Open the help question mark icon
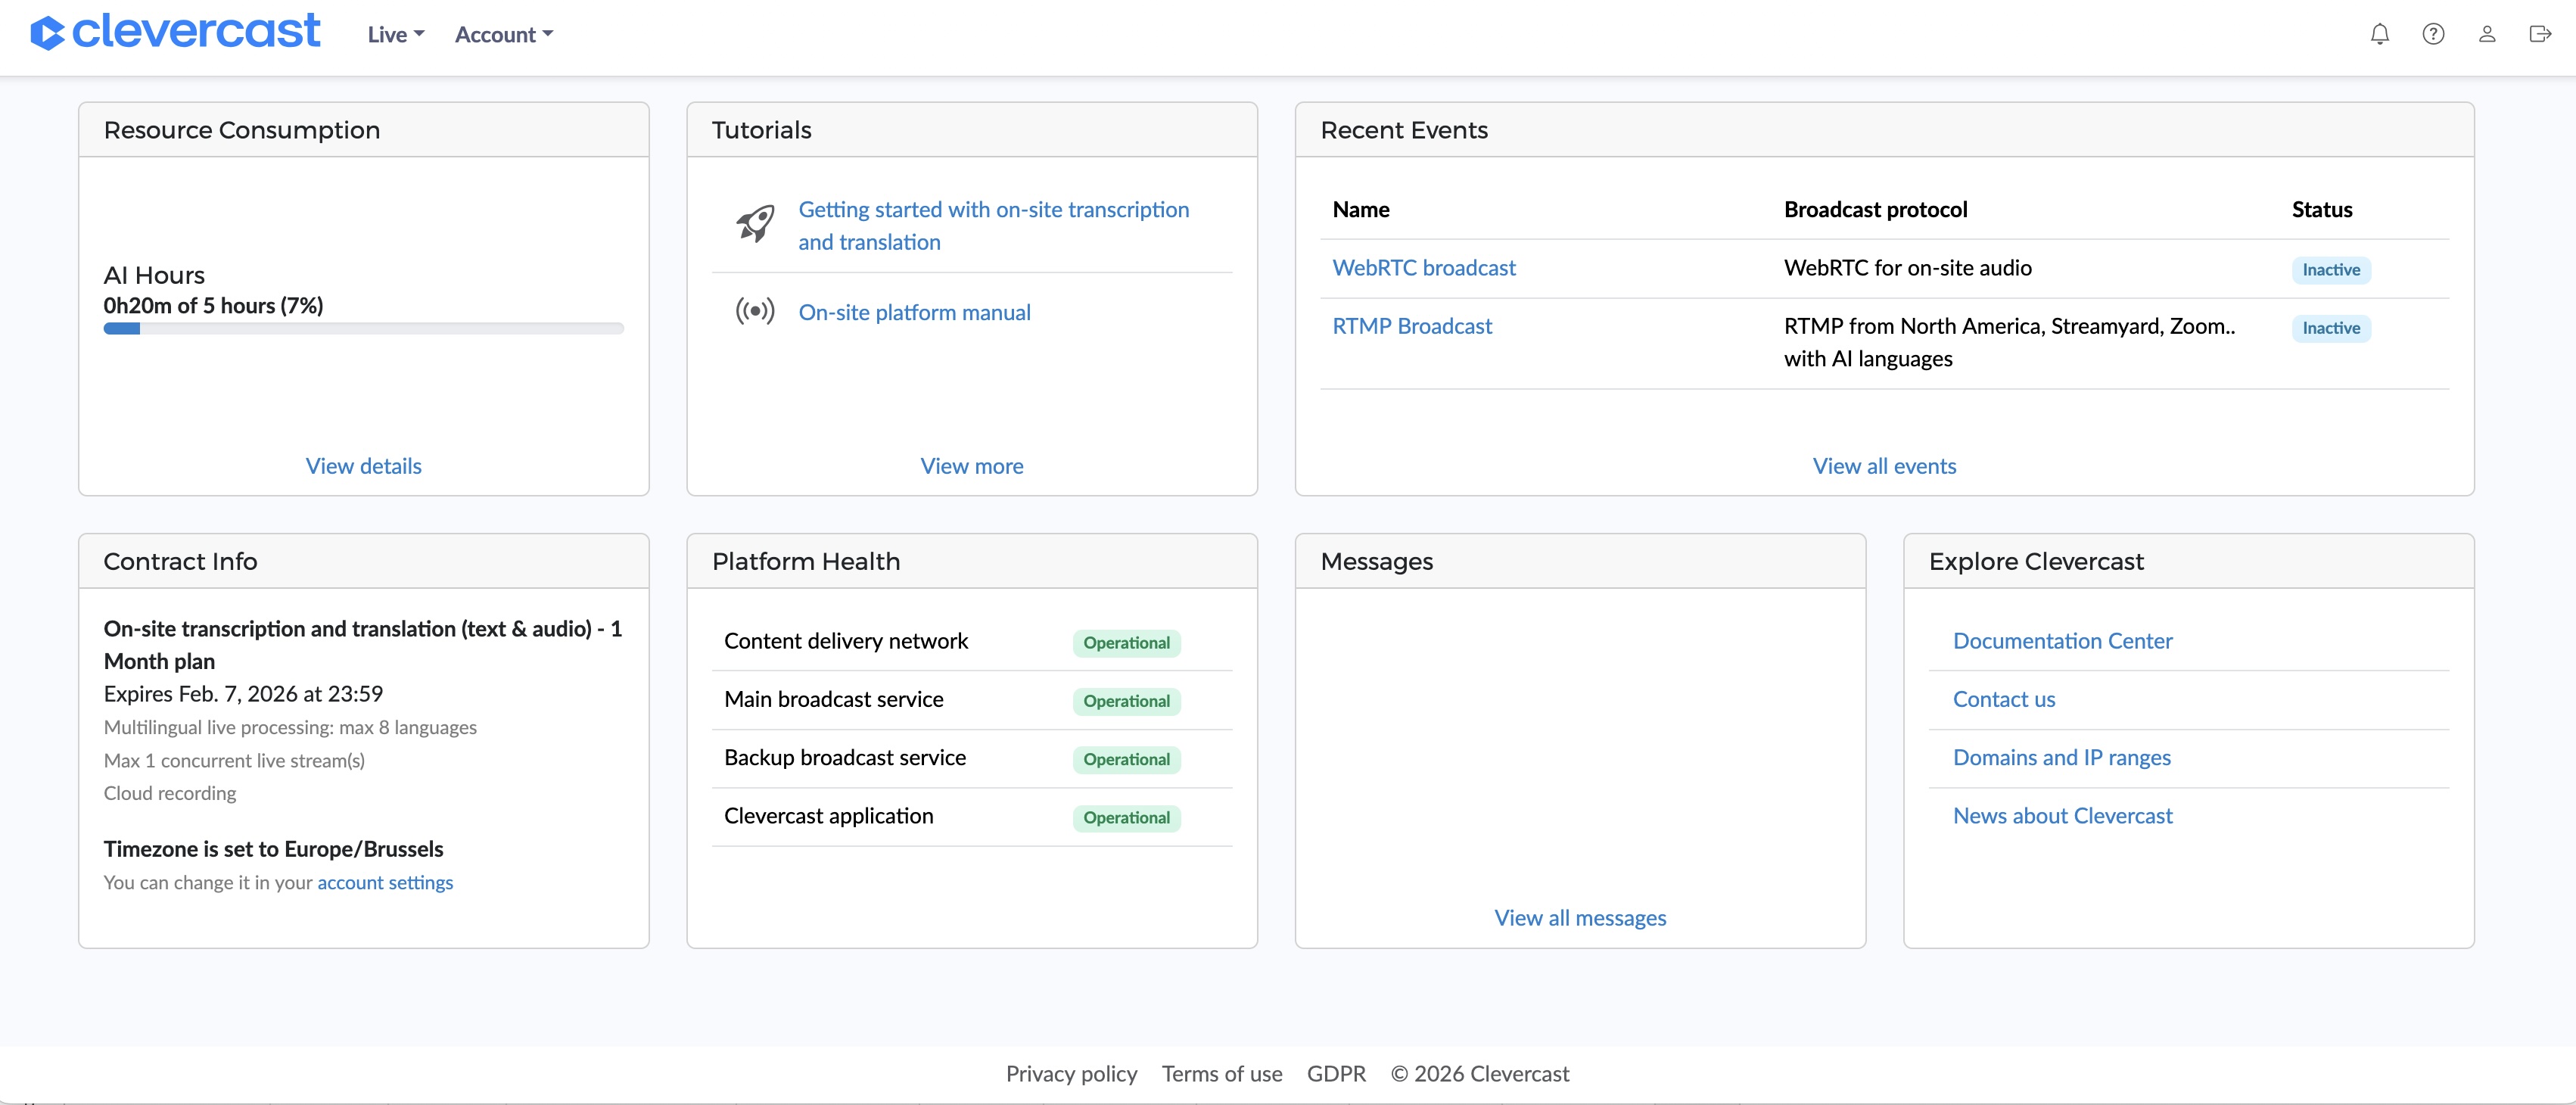 coord(2433,34)
